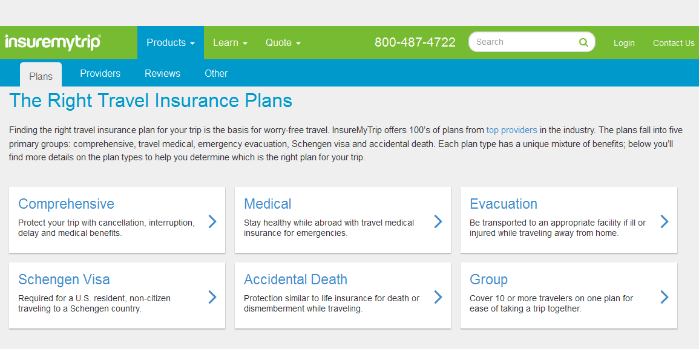This screenshot has width=699, height=349.
Task: Open the Contact Us page
Action: point(674,43)
